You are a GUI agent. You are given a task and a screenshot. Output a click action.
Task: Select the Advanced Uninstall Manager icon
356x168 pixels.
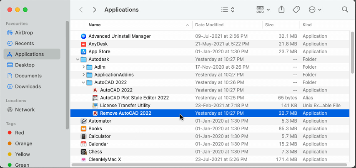(83, 36)
